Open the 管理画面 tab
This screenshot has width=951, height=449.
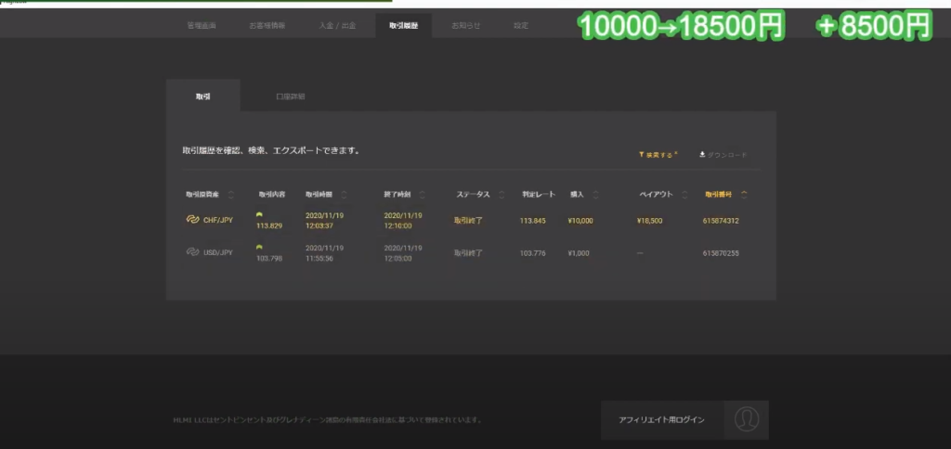202,25
